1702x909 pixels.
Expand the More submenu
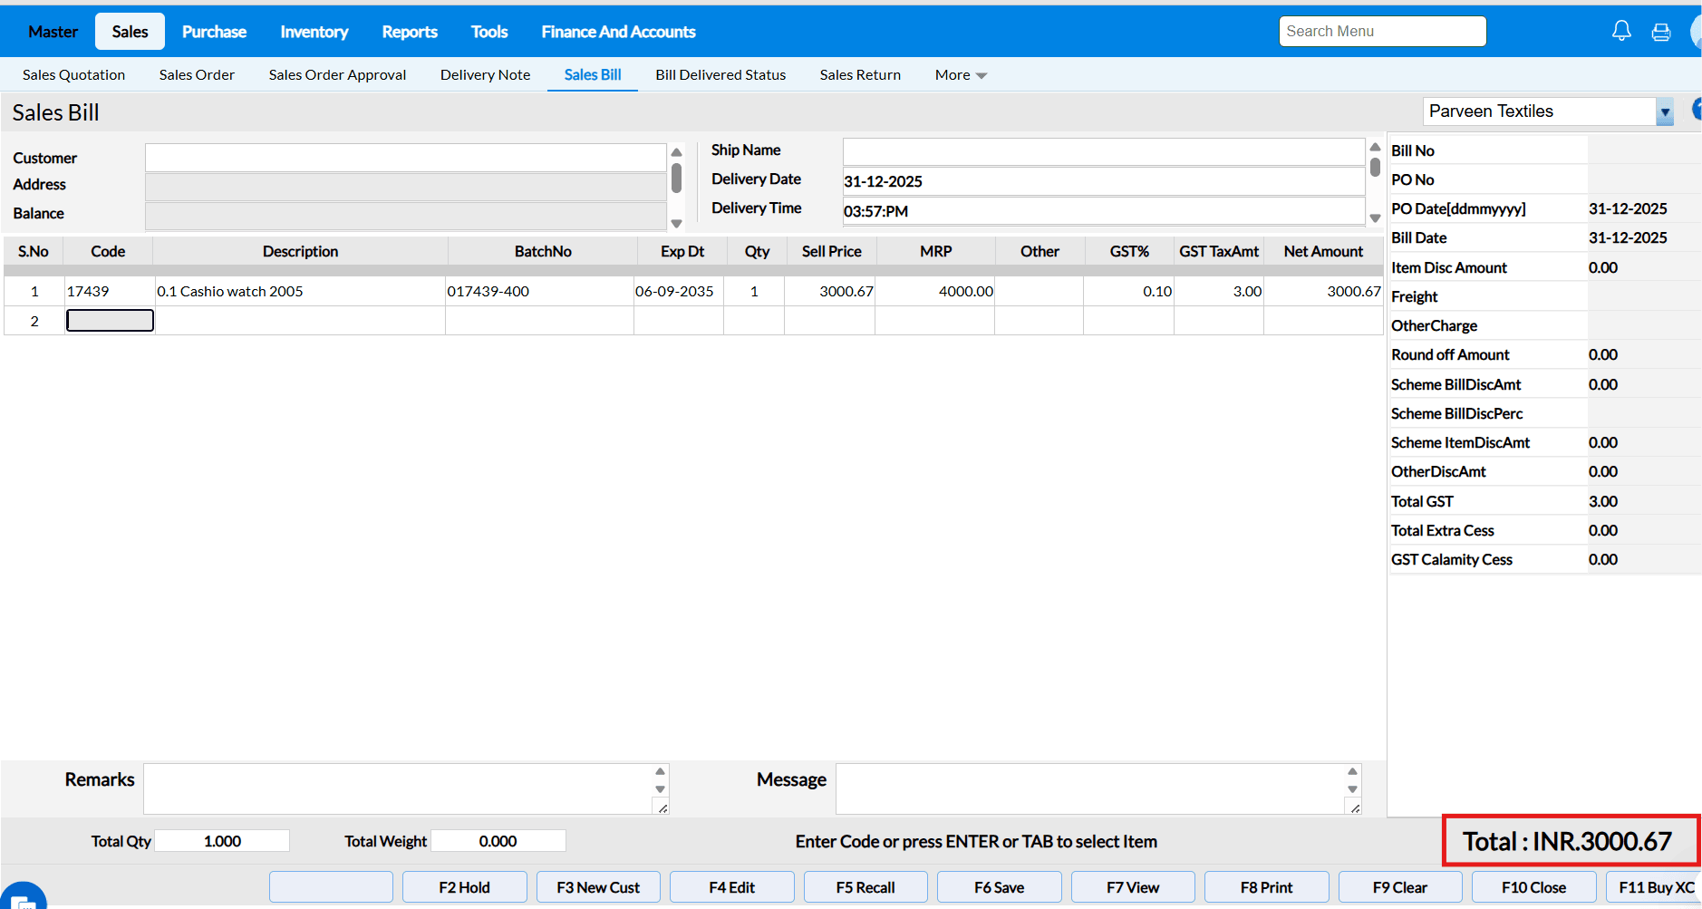point(961,75)
